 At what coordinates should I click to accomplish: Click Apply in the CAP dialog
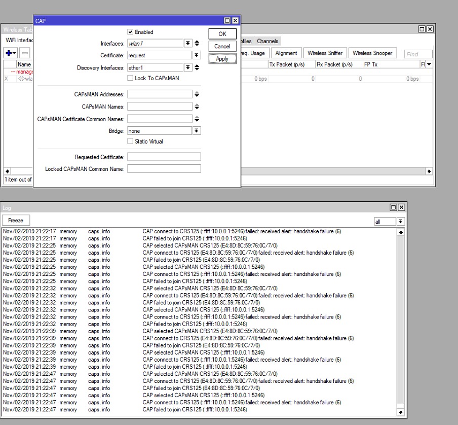point(222,59)
